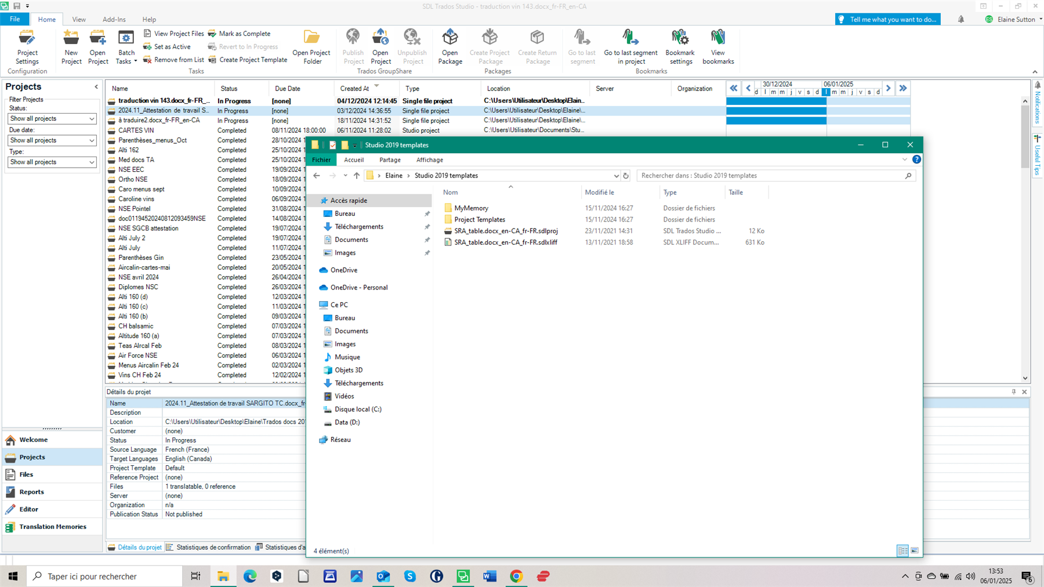
Task: Click Open Project in Trados GroupShare group
Action: [380, 48]
